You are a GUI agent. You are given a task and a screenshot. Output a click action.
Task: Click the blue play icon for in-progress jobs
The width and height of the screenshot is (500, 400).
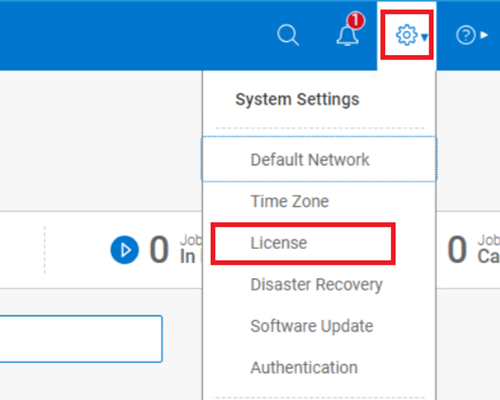[x=125, y=250]
